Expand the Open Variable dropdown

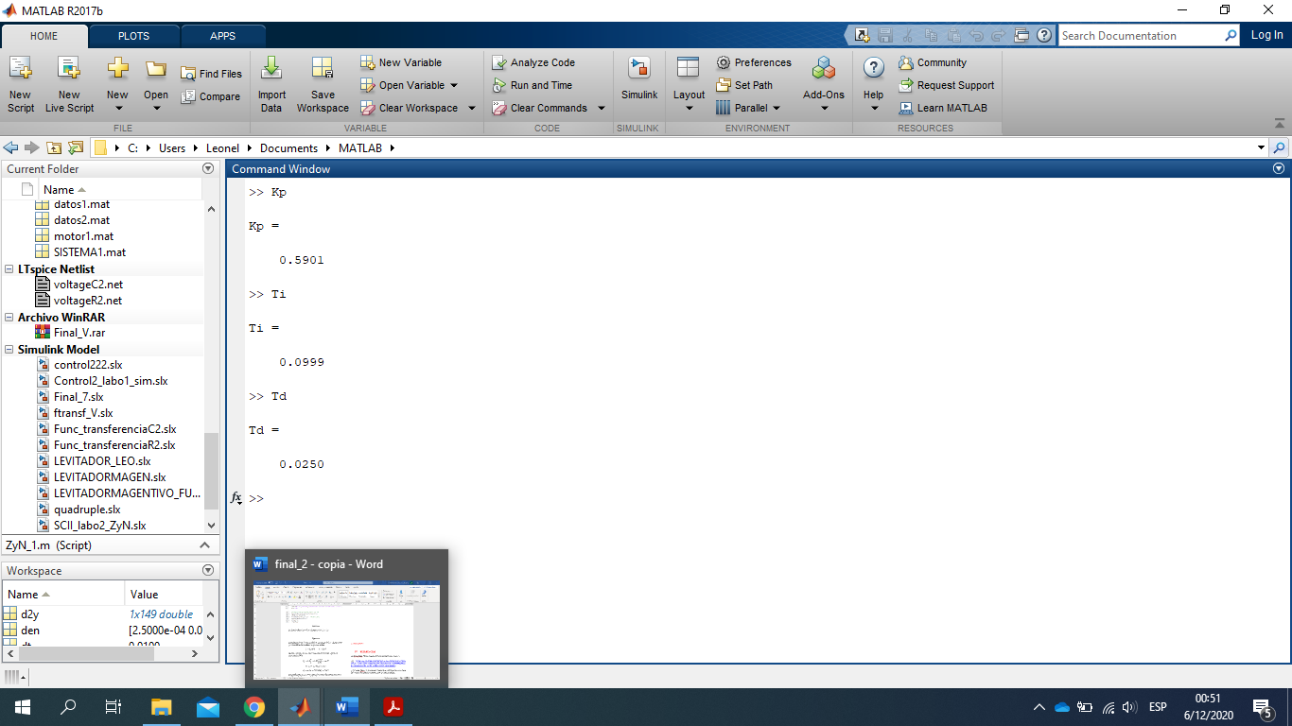click(x=454, y=85)
